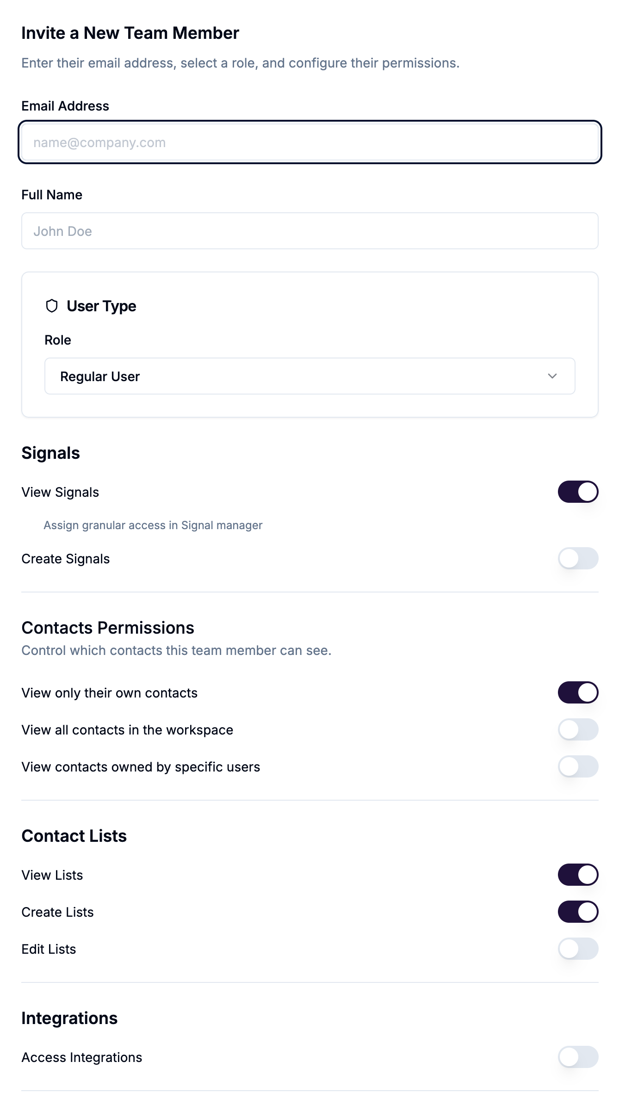Enable View all contacts in the workspace
This screenshot has width=619, height=1111.
[578, 729]
